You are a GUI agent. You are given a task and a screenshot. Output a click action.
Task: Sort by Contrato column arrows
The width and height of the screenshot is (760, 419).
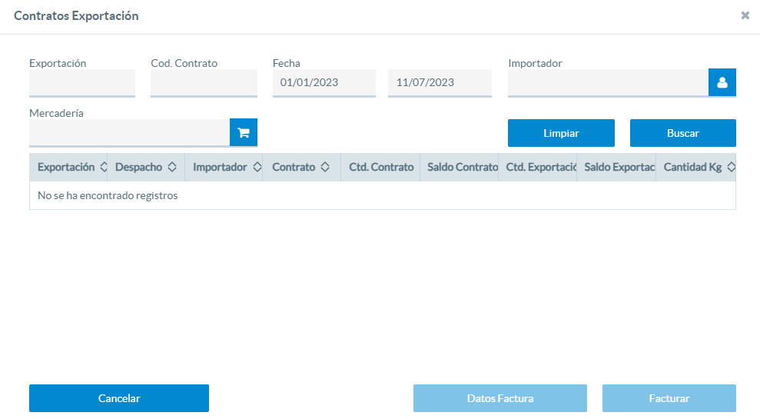[x=325, y=167]
